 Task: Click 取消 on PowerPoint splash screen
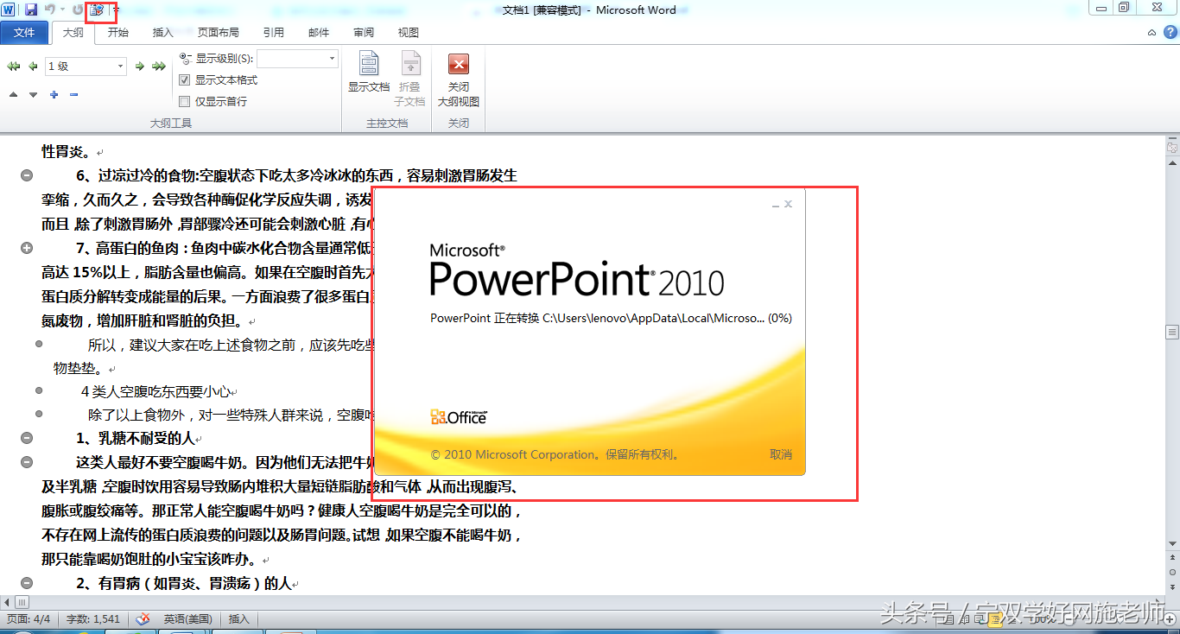click(x=781, y=454)
